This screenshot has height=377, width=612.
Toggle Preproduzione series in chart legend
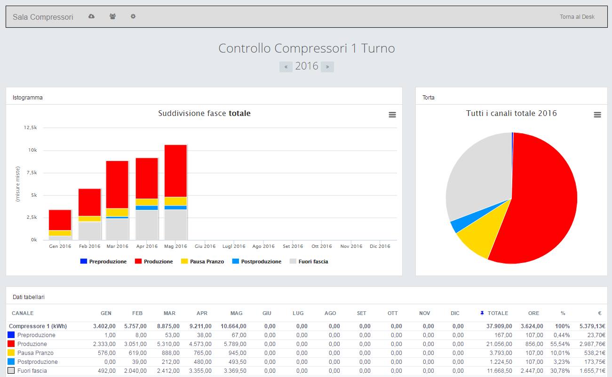pyautogui.click(x=103, y=262)
